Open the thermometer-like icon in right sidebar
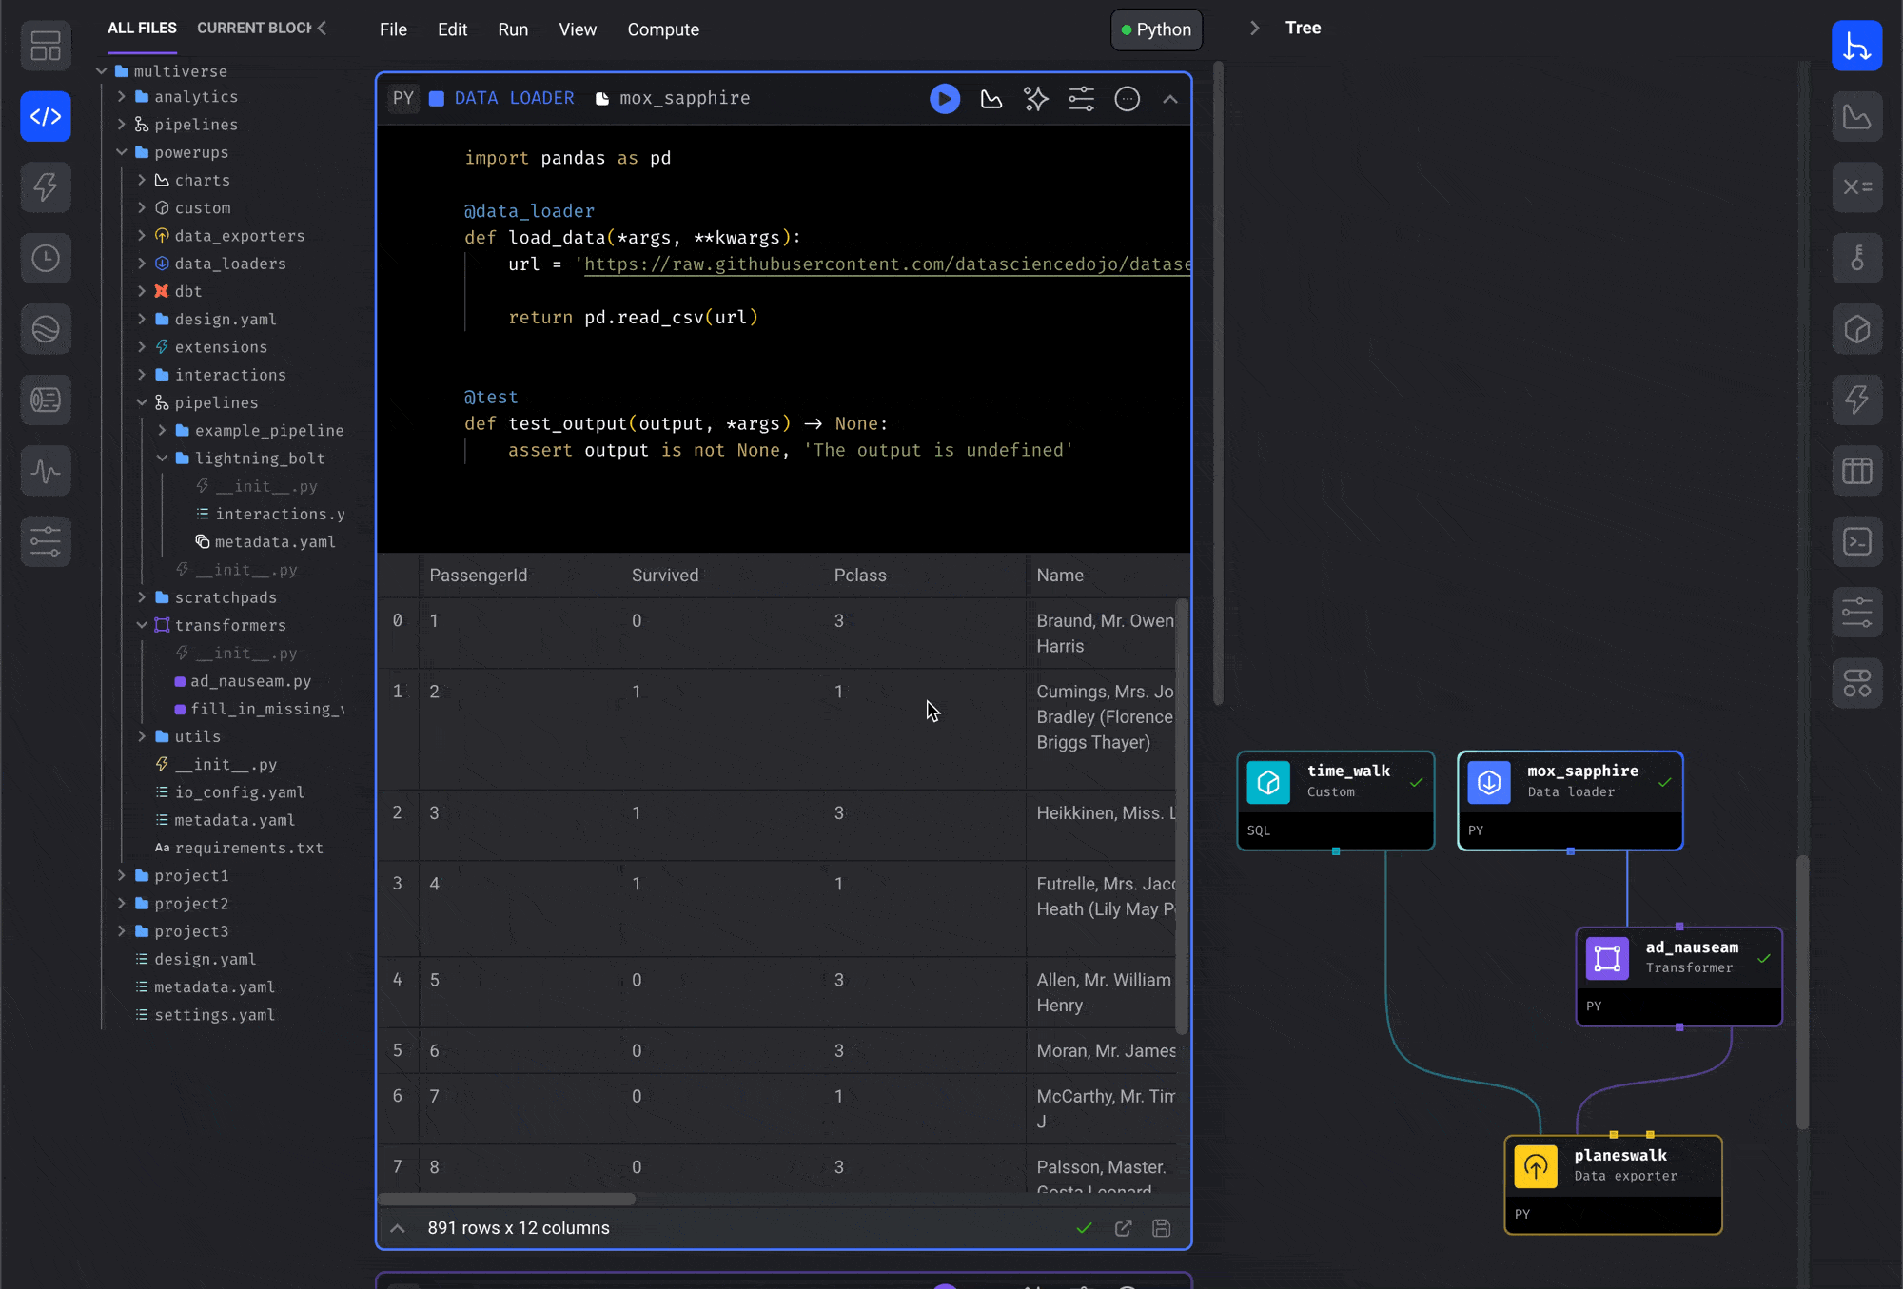Screen dimensions: 1903x1289 (x=1856, y=258)
